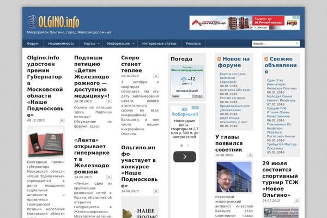This screenshot has width=327, height=218.
Task: Open the article У главы появился советник
Action: tap(229, 143)
